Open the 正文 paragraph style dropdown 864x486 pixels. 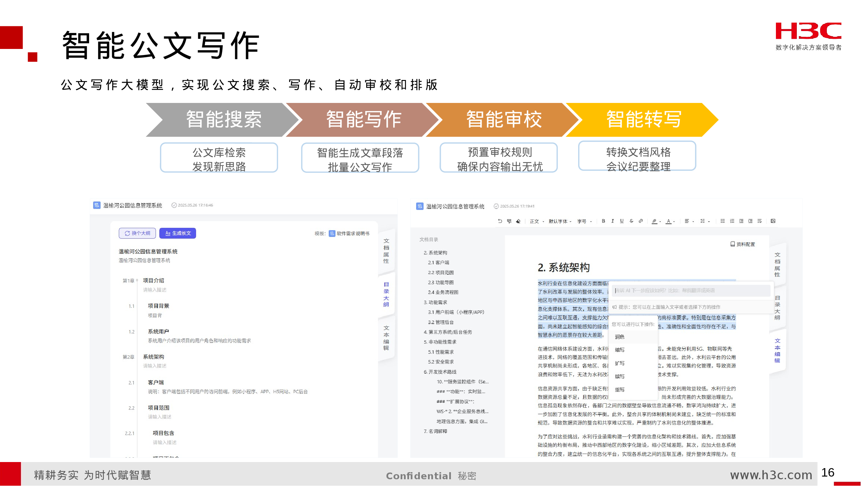pos(537,221)
